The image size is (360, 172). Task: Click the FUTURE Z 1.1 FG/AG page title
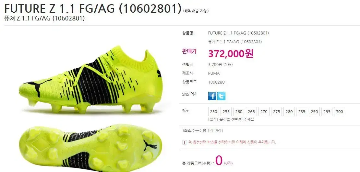93,8
